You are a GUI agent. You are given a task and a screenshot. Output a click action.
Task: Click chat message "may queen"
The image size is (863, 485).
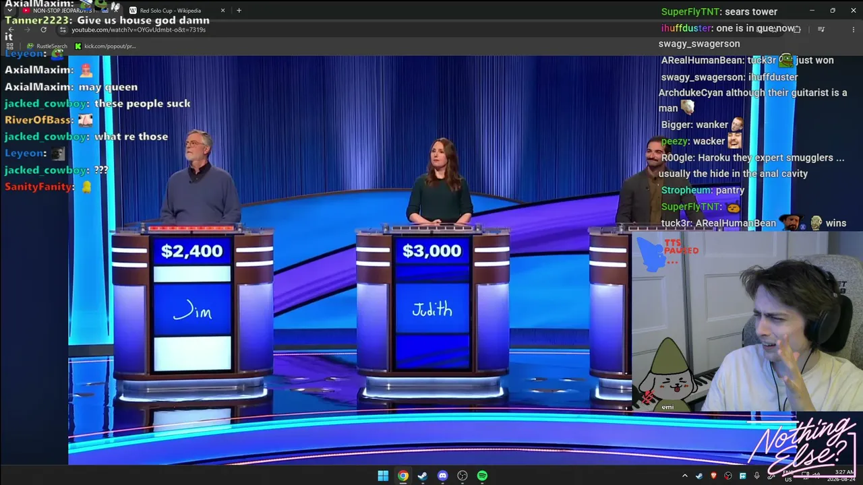coord(108,87)
